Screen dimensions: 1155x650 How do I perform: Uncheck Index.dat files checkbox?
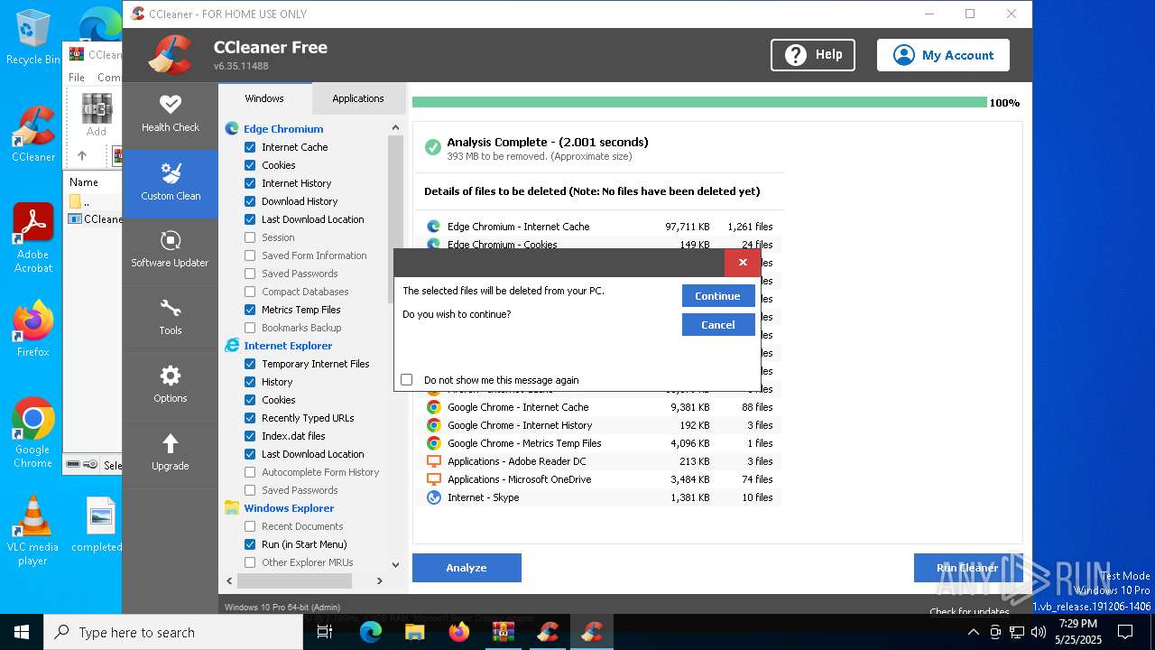250,436
